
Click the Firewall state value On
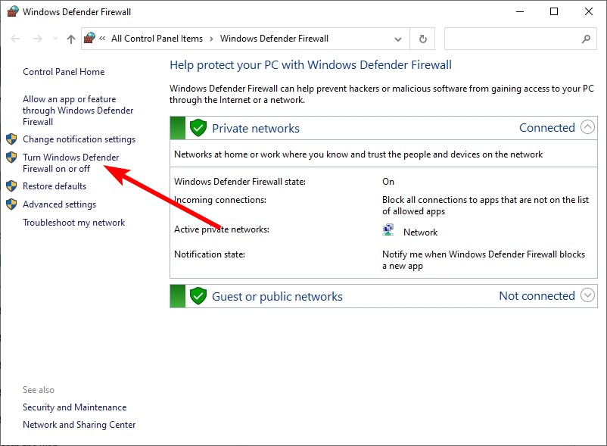[x=388, y=182]
